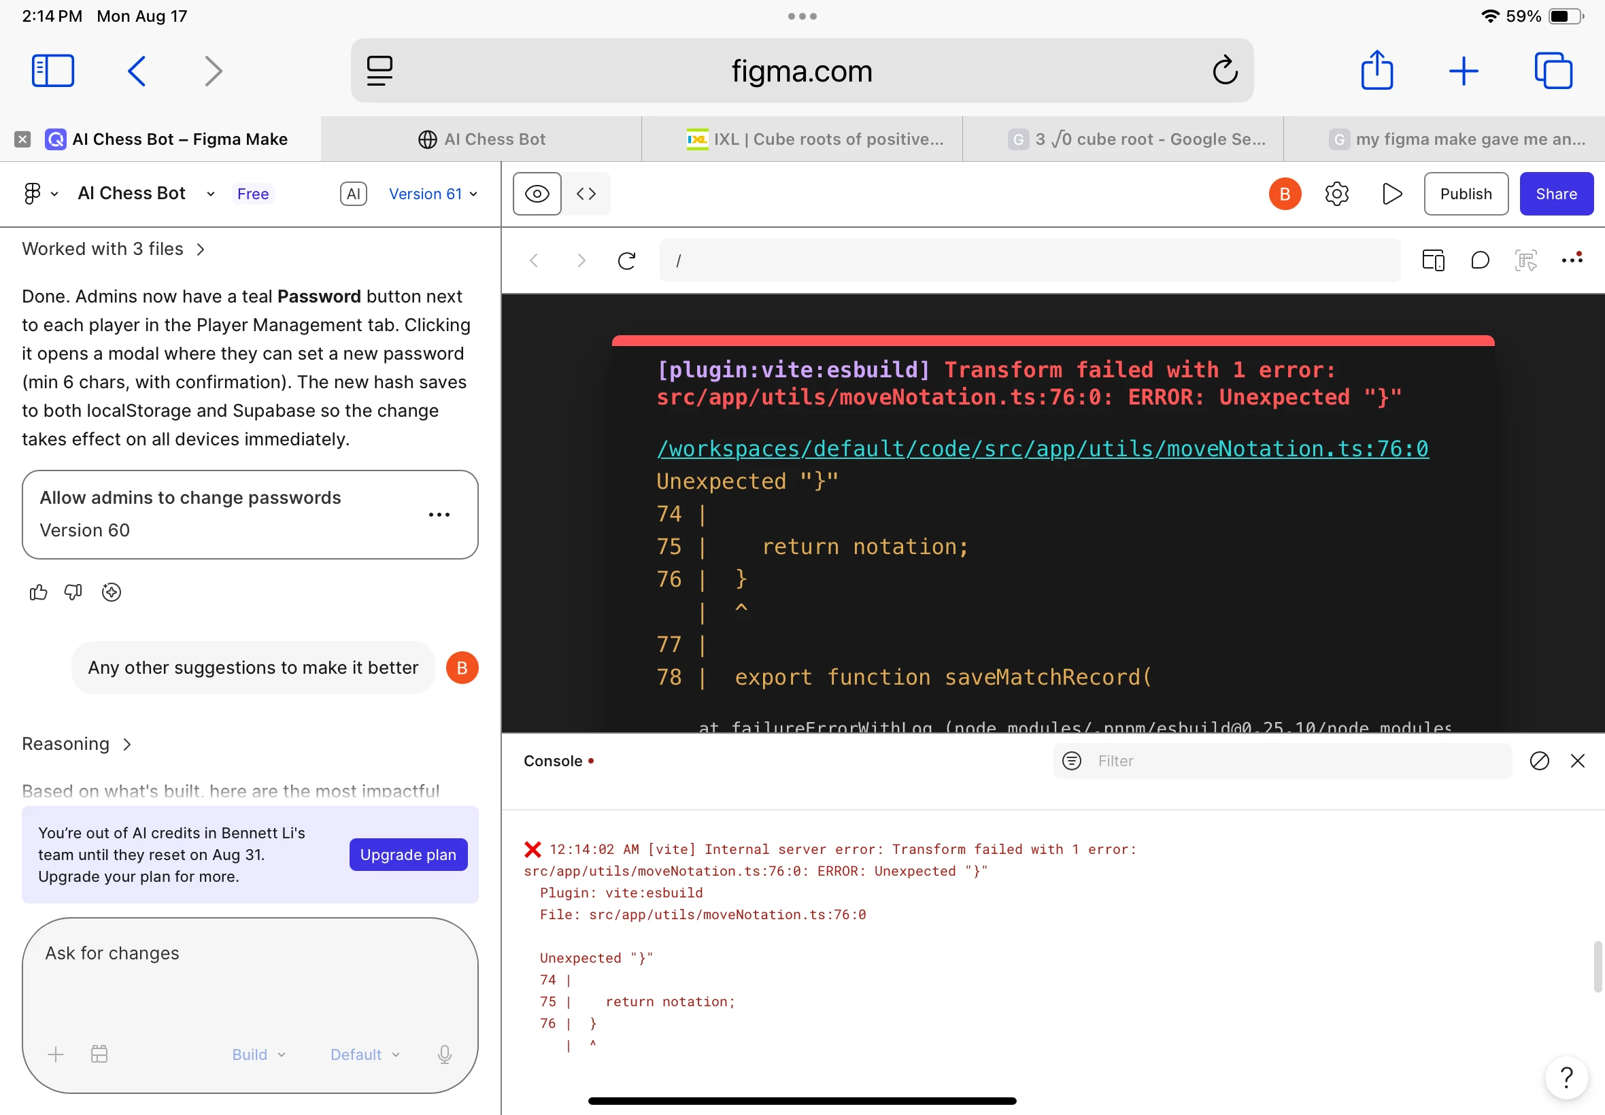The image size is (1605, 1115).
Task: Start voice input with the microphone
Action: coord(444,1054)
